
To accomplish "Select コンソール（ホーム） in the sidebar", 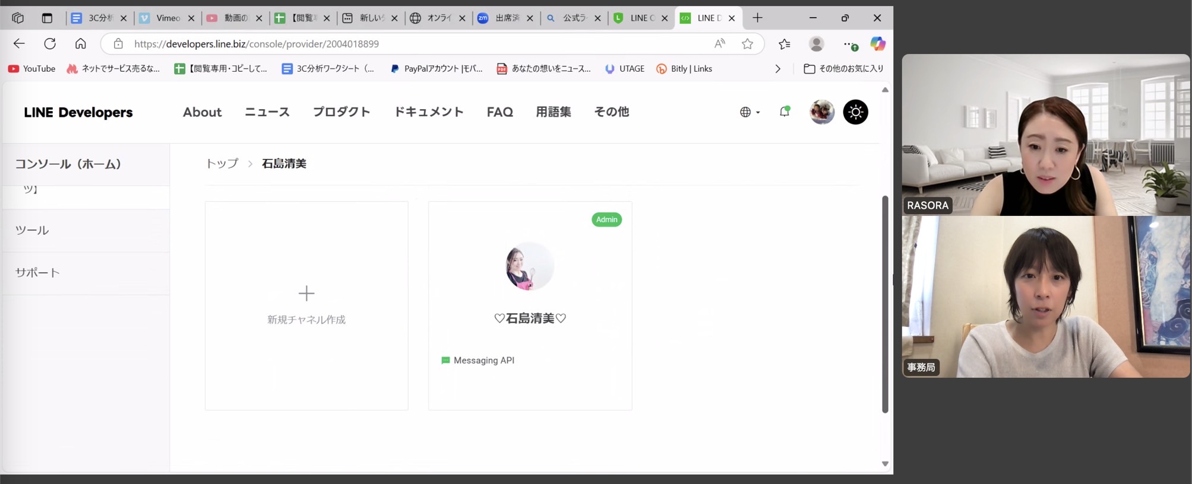I will tap(86, 164).
